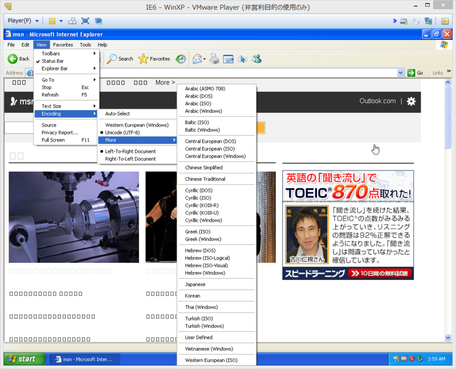
Task: Click scrollbar down arrow
Action: (x=448, y=338)
